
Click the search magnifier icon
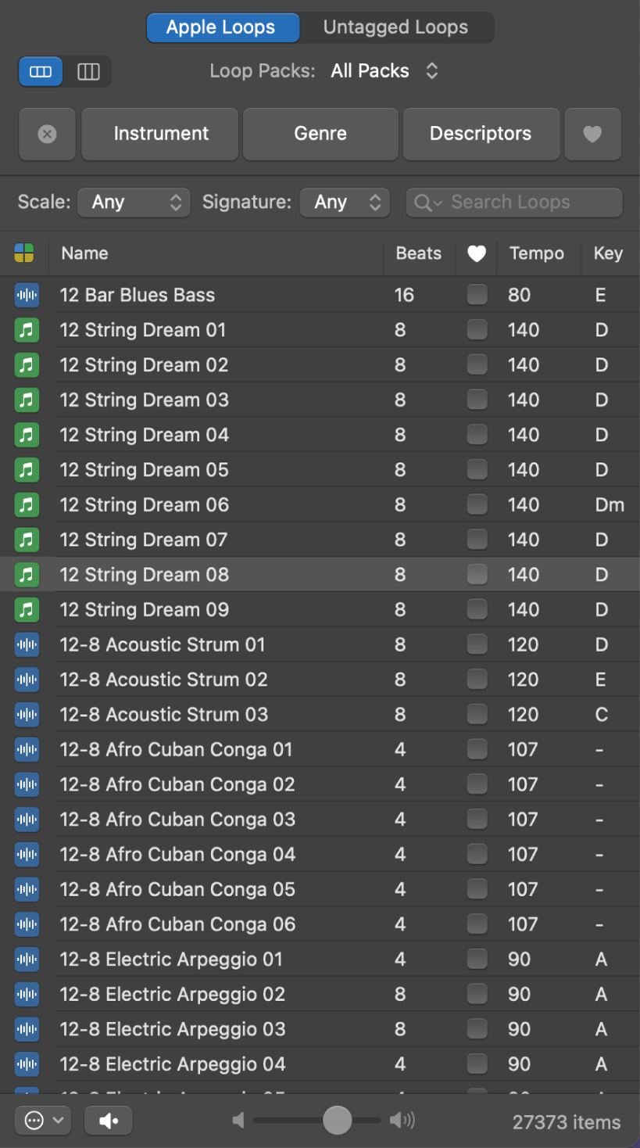[x=424, y=203]
